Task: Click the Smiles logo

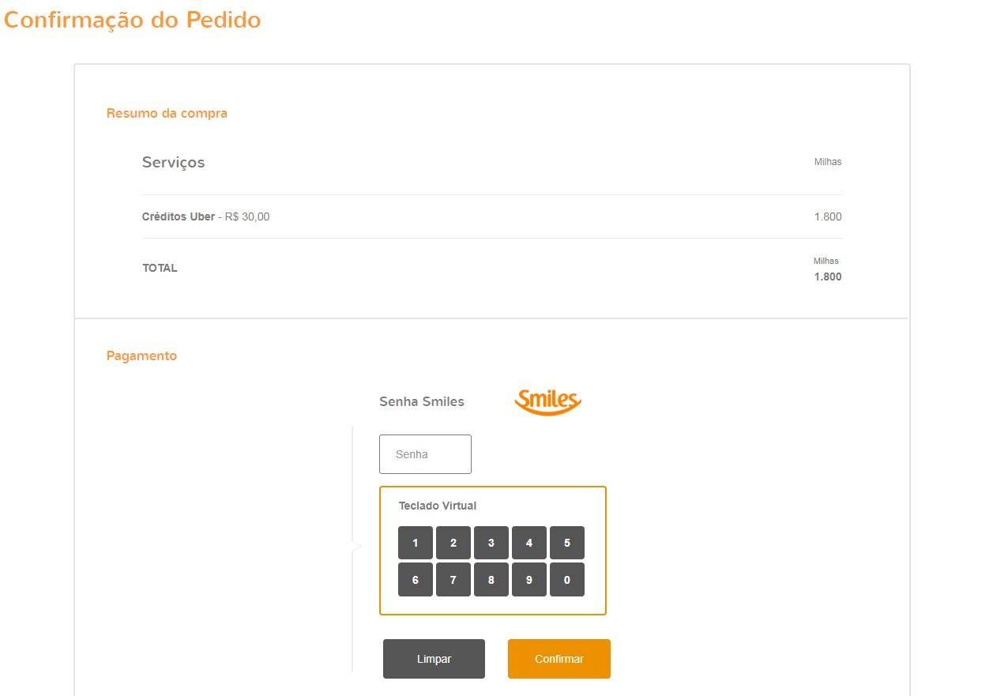Action: coord(547,401)
